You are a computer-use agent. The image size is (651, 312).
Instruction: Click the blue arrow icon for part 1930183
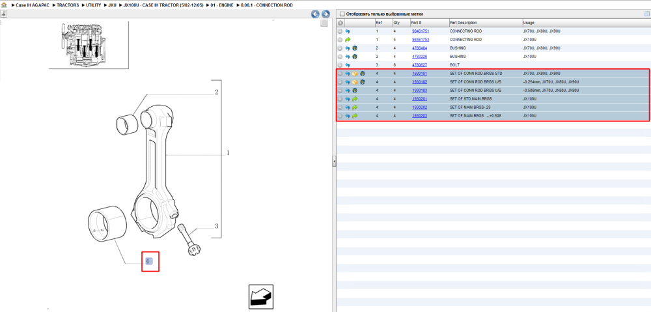pyautogui.click(x=348, y=90)
